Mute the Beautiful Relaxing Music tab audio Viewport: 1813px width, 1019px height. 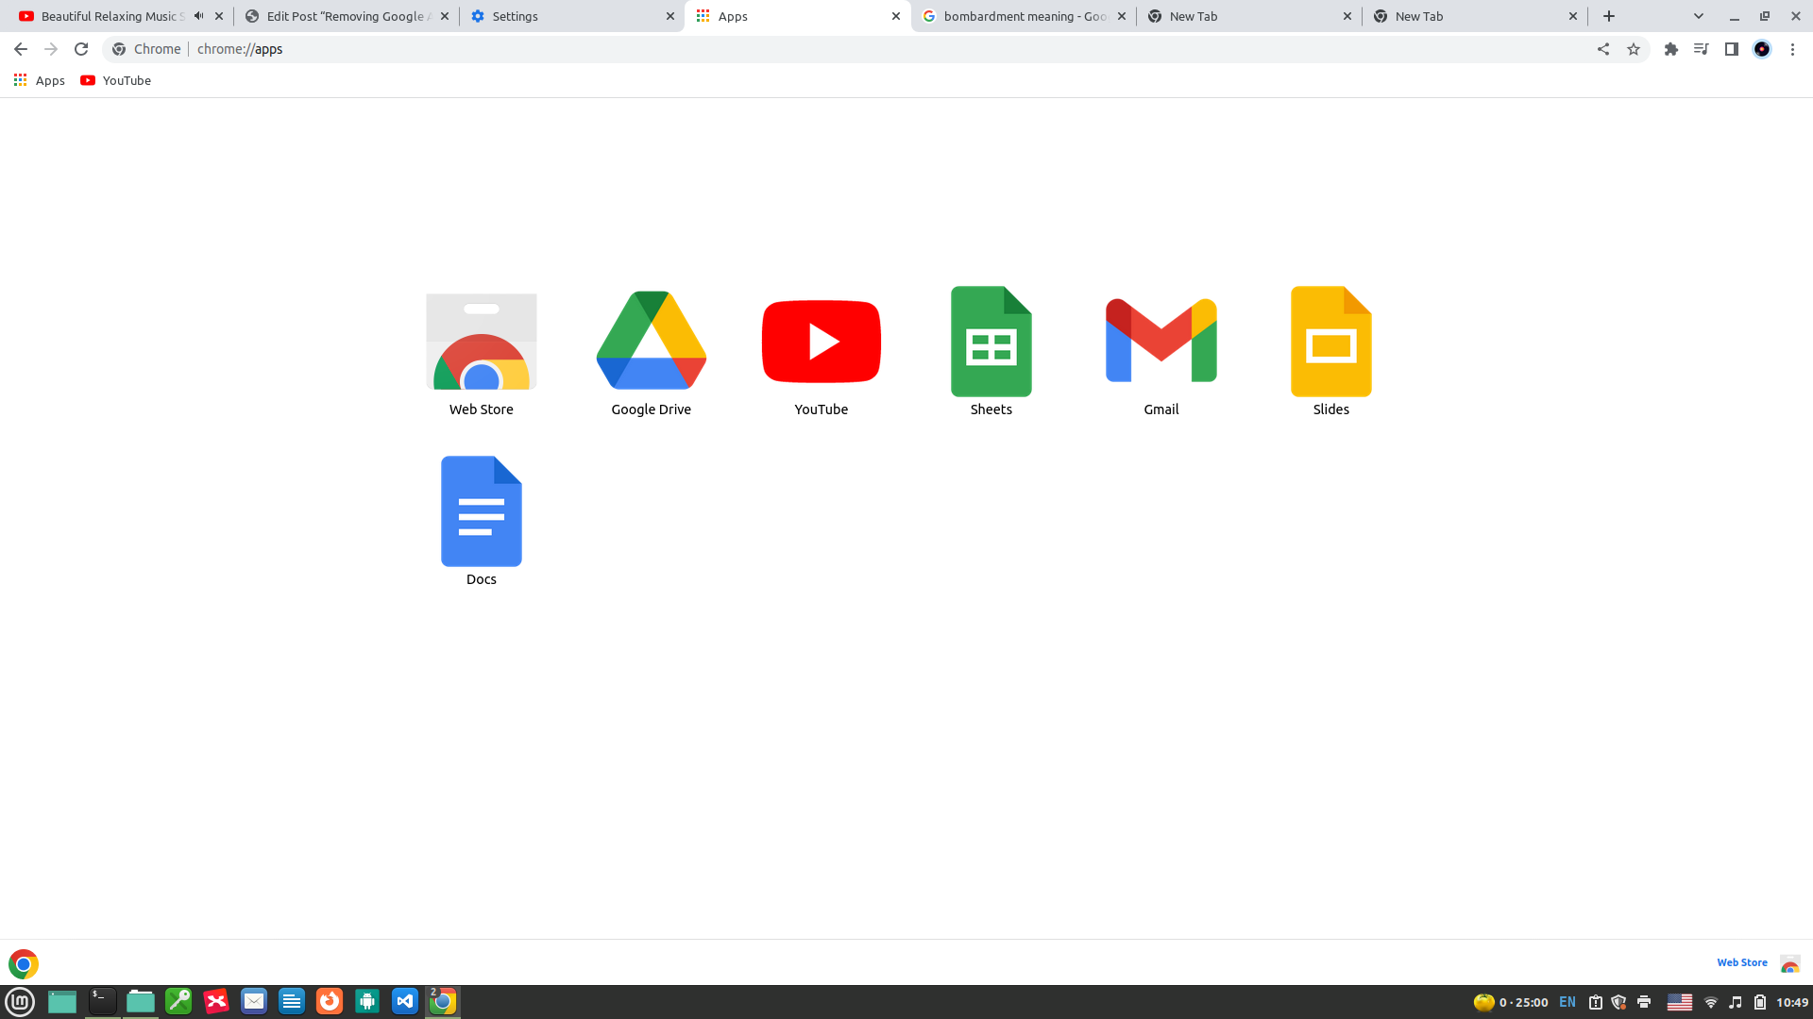coord(198,16)
